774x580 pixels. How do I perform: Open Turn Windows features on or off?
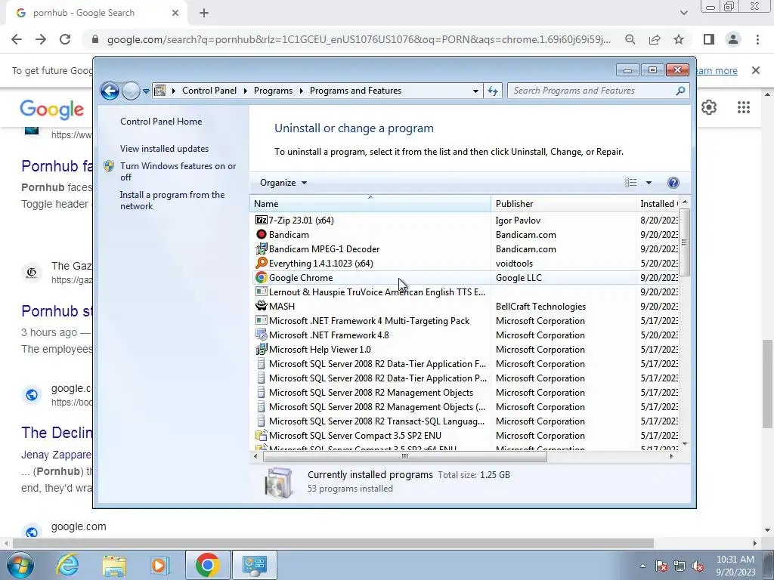178,171
